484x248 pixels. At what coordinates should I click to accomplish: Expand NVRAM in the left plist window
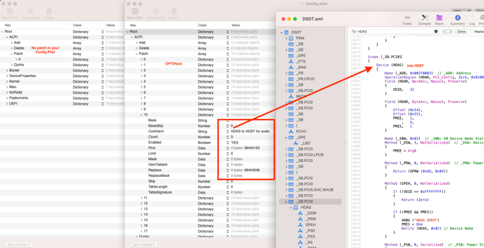click(7, 92)
